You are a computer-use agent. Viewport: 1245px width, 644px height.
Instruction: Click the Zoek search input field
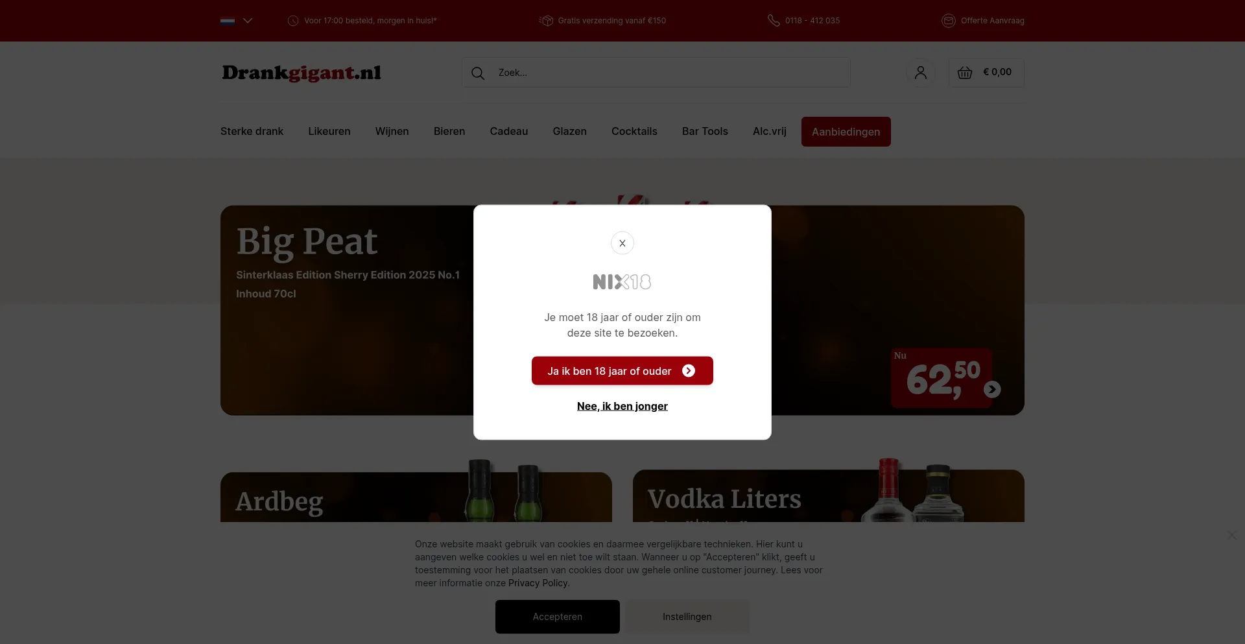click(x=656, y=73)
